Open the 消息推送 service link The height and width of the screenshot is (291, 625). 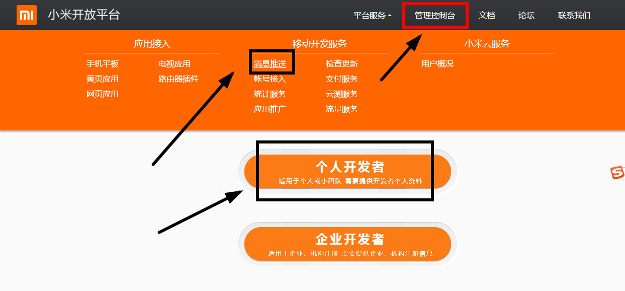coord(270,64)
